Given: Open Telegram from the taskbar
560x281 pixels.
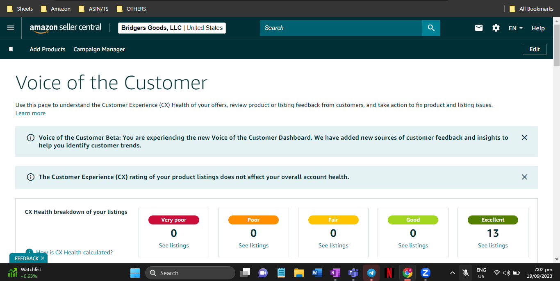Looking at the screenshot, I should click(371, 273).
